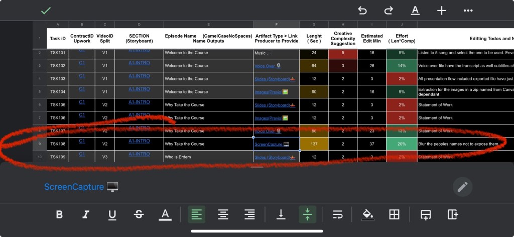Select cell TSK108
Viewport: 514px width, 237px height.
pyautogui.click(x=58, y=144)
